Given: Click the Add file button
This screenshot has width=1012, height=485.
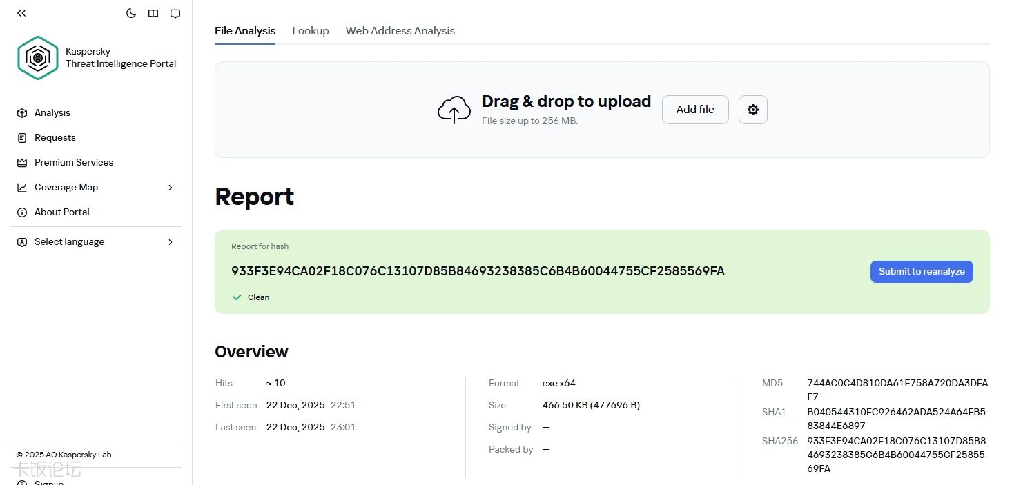Looking at the screenshot, I should 694,110.
